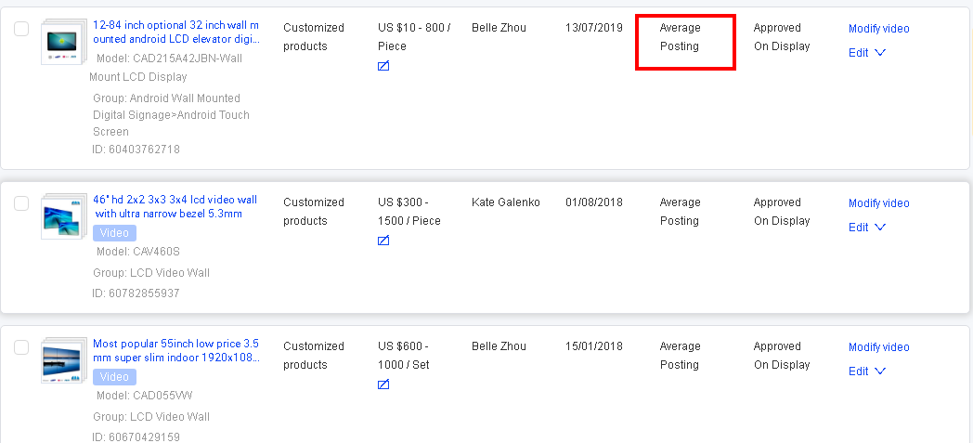The image size is (973, 443).
Task: Expand the Edit dropdown for Belle Zhou's 13/07/2019 product
Action: point(867,53)
